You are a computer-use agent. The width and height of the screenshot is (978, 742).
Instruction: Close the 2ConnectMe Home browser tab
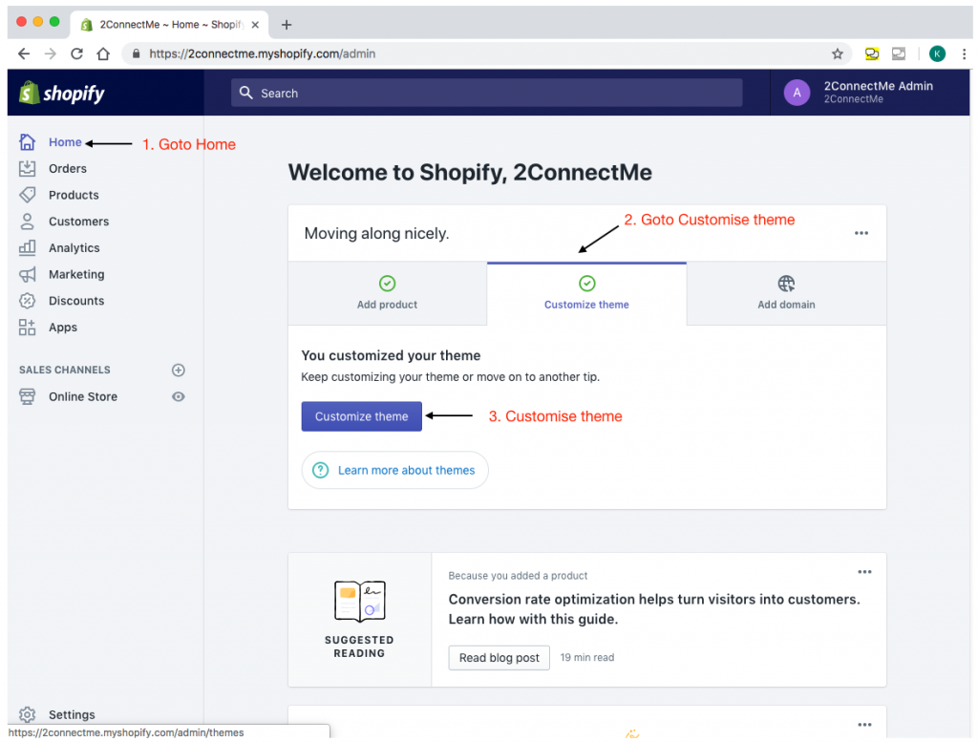tap(255, 25)
